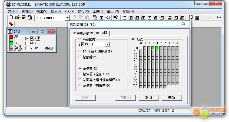Click the MRES memory reset button
The height and width of the screenshot is (122, 229).
pyautogui.click(x=49, y=48)
